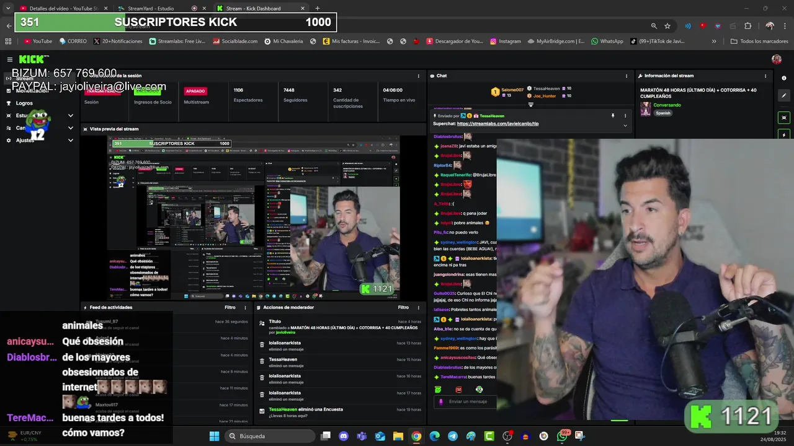Open Microsoft Teams from the taskbar
Screen dimensions: 794x446
362,436
